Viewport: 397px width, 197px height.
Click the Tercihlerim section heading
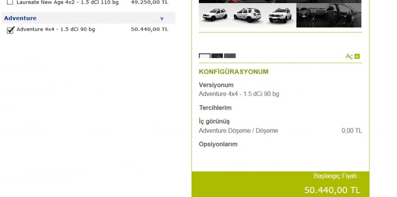coord(215,108)
